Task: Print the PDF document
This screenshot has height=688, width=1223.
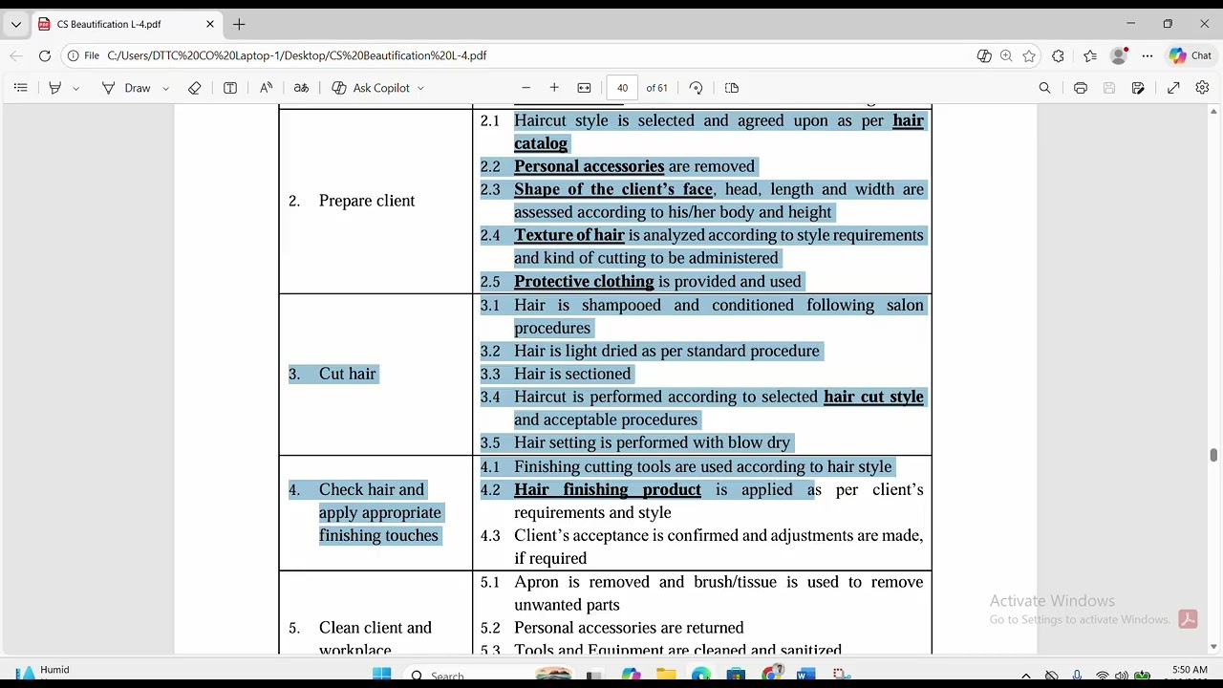Action: (1081, 88)
